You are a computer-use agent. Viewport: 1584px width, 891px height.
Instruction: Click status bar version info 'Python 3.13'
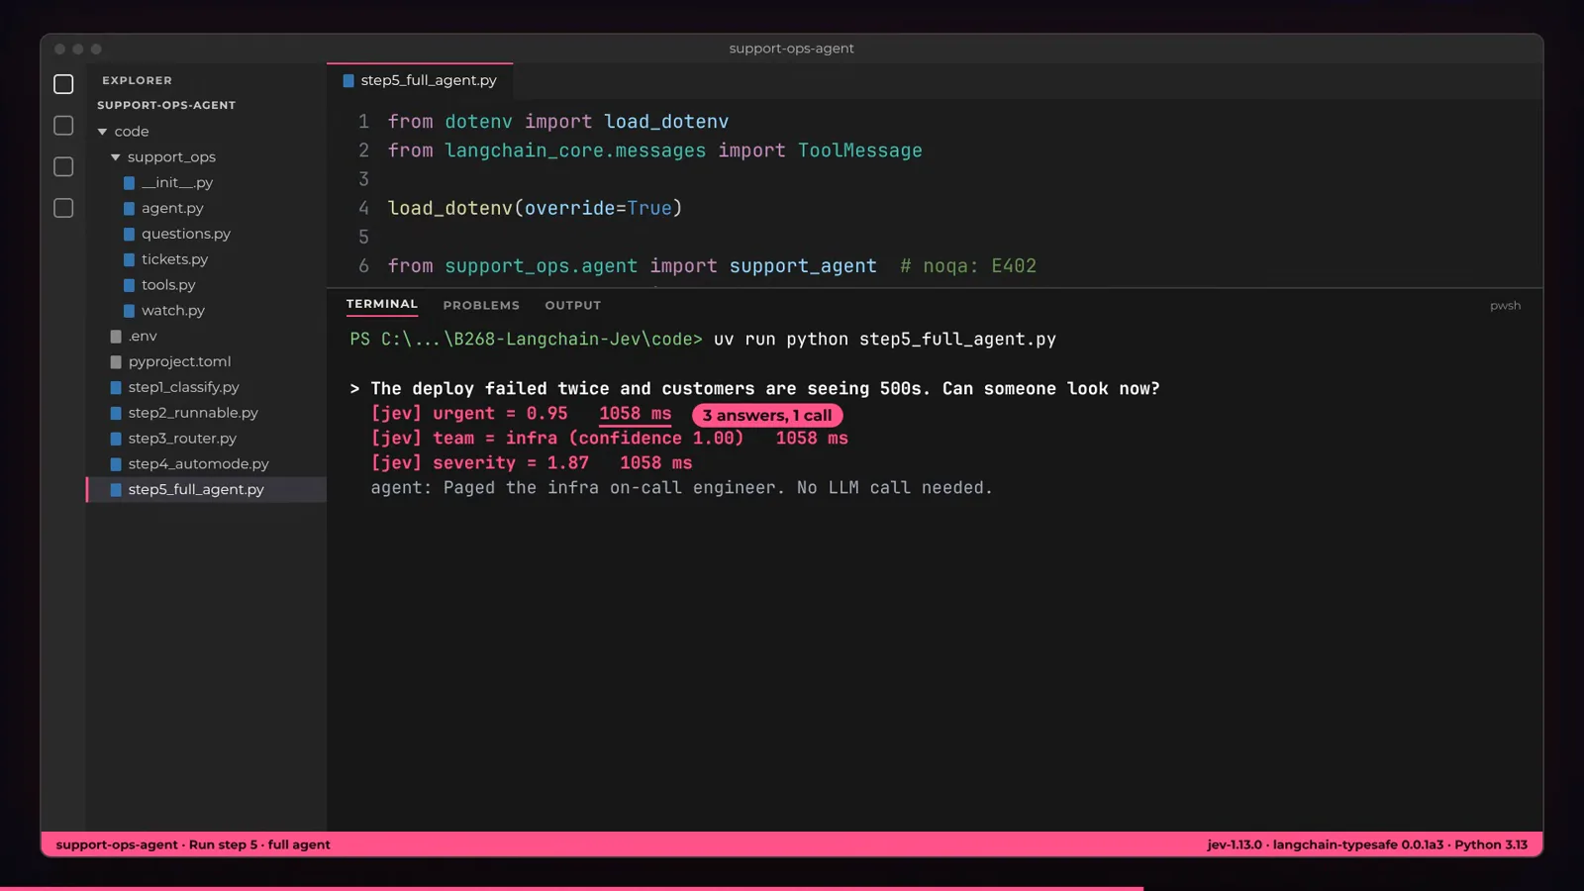click(x=1491, y=844)
